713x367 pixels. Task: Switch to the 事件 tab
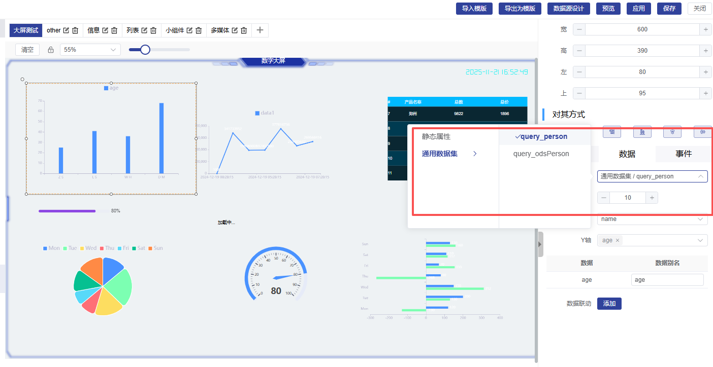pos(683,154)
